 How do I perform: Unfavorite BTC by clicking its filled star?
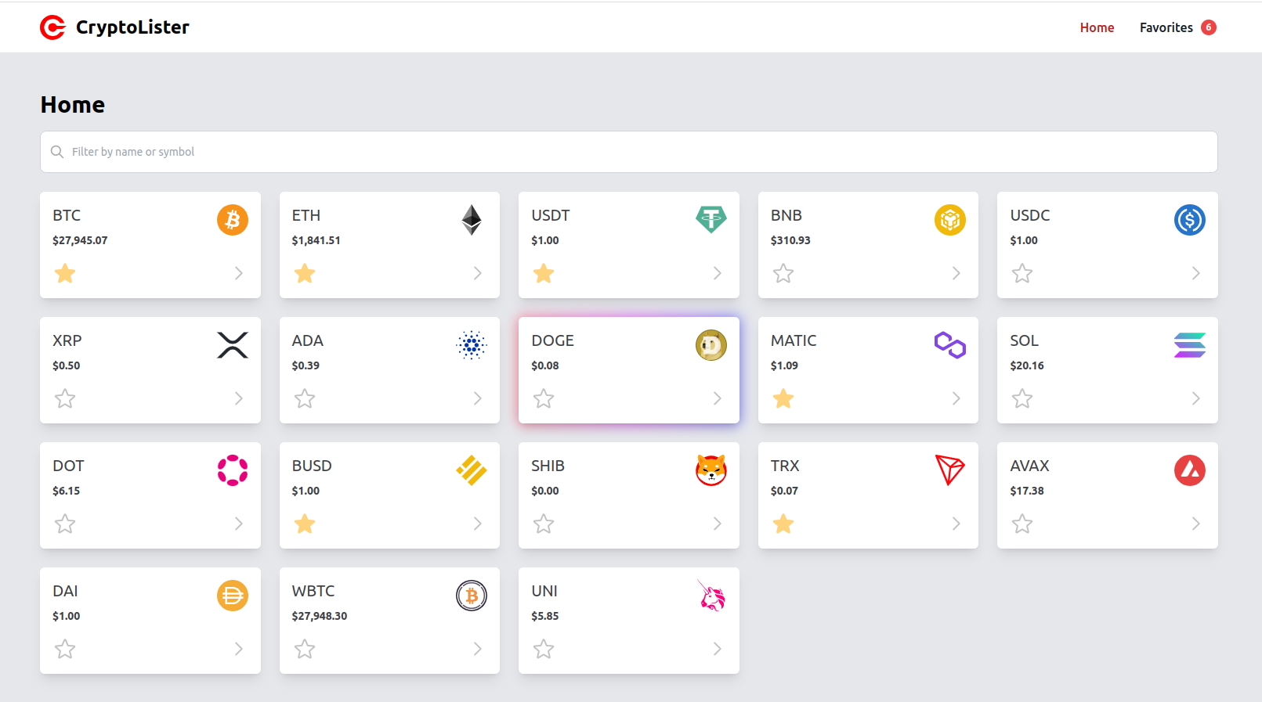[x=65, y=273]
